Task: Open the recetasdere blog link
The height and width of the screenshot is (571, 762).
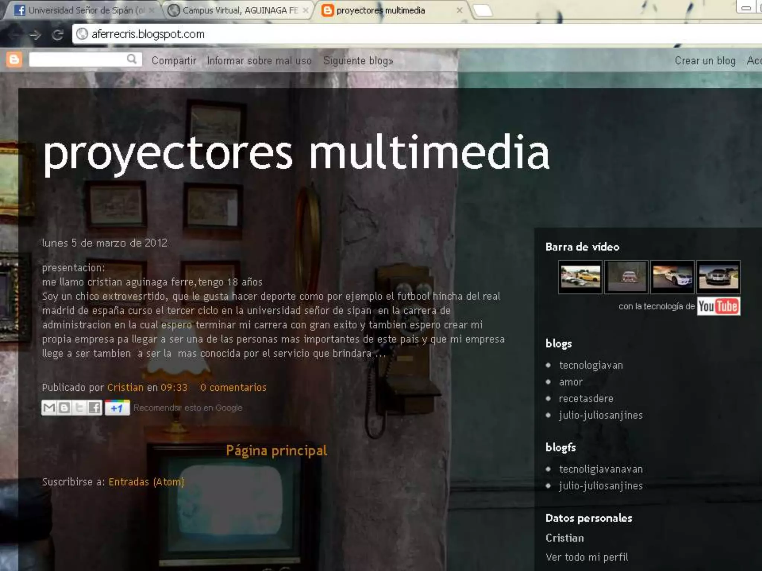Action: [586, 399]
